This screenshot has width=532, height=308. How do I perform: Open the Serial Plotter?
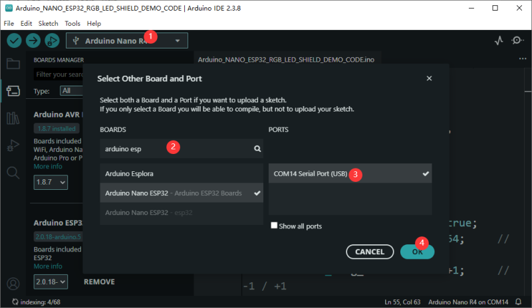[499, 40]
